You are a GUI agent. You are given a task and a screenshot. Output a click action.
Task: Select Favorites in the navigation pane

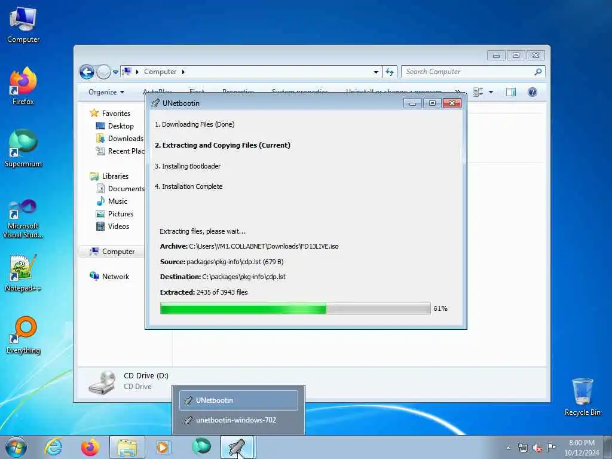pyautogui.click(x=110, y=113)
